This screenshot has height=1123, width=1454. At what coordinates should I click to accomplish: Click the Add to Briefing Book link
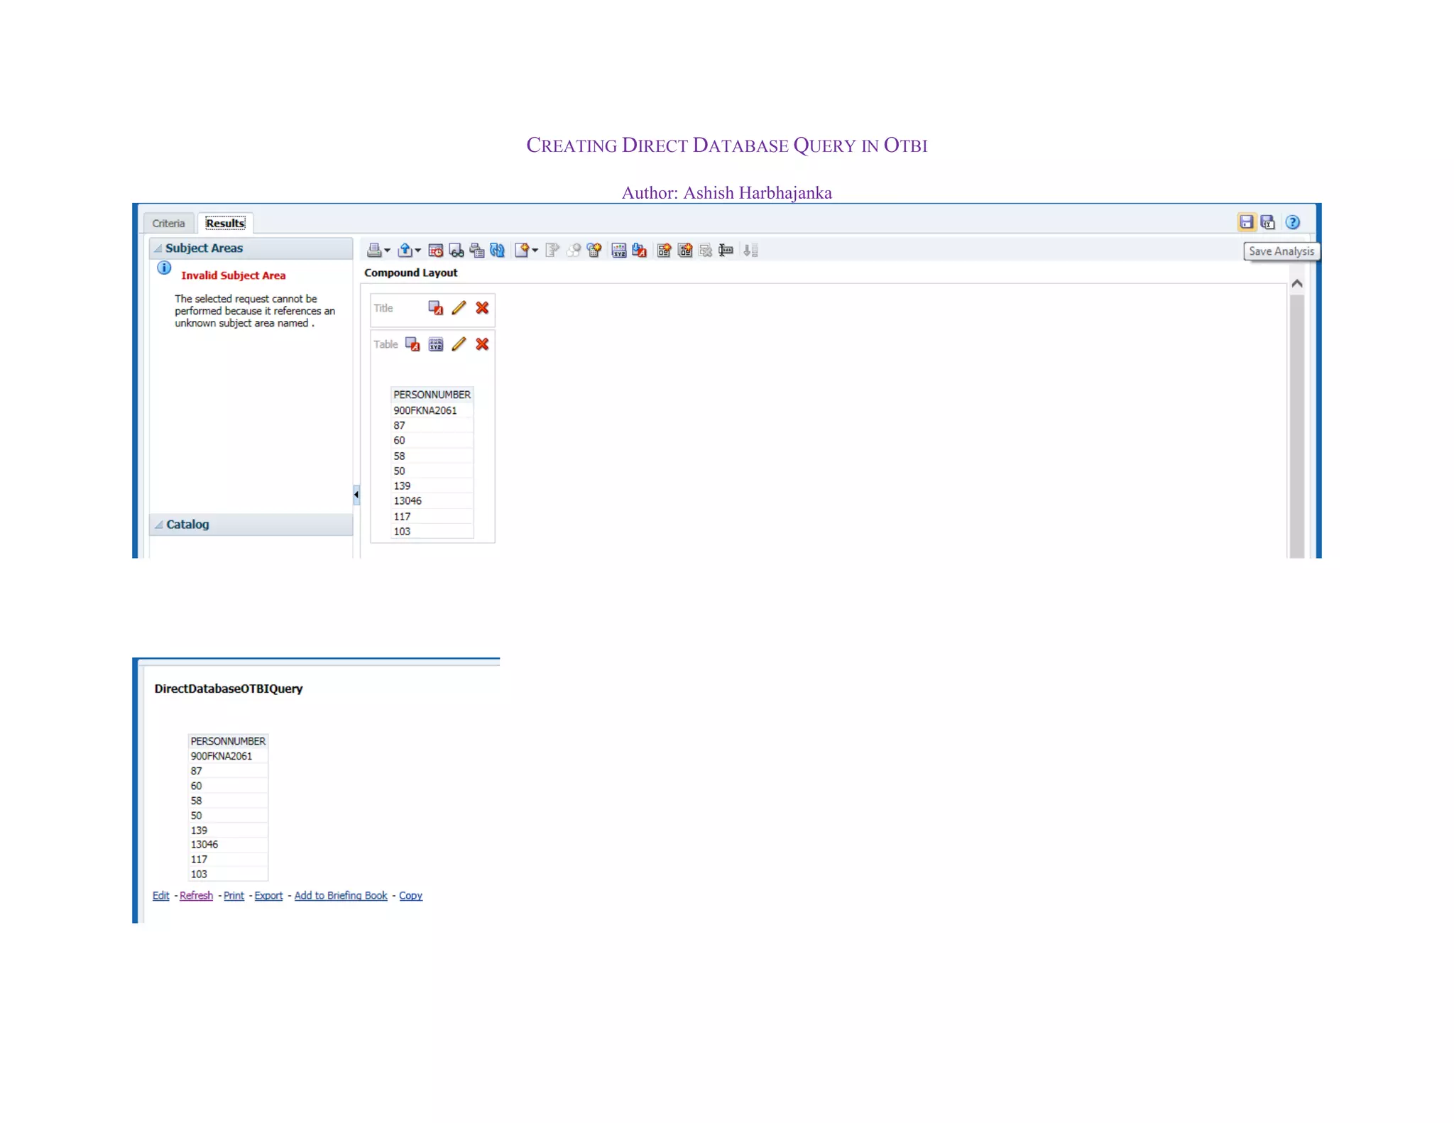point(341,896)
